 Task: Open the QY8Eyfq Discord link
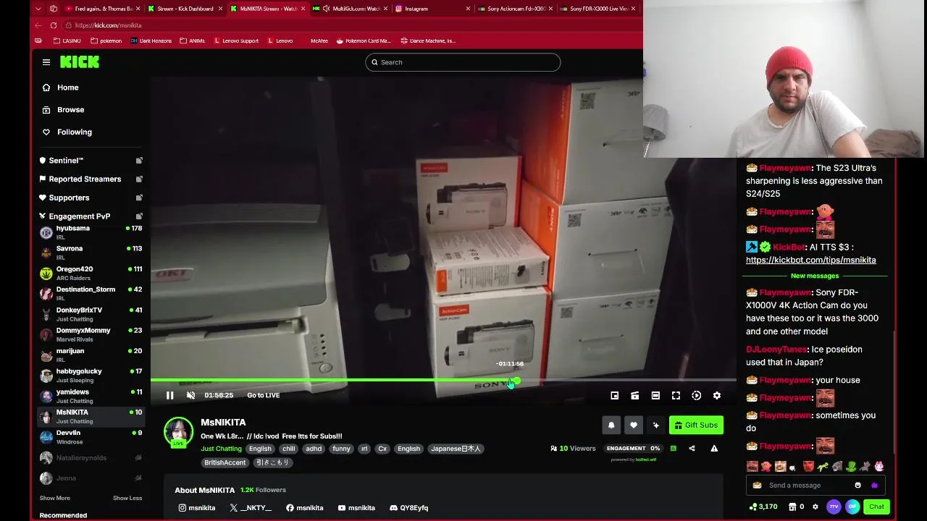coord(409,508)
